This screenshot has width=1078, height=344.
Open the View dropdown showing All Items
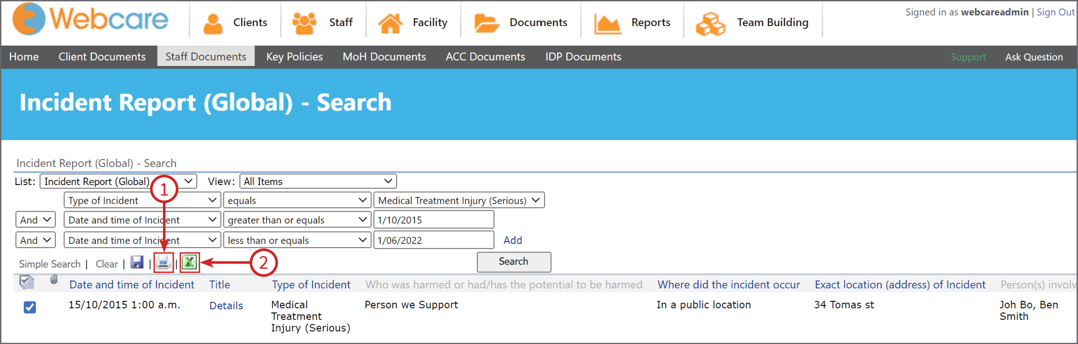(x=318, y=181)
